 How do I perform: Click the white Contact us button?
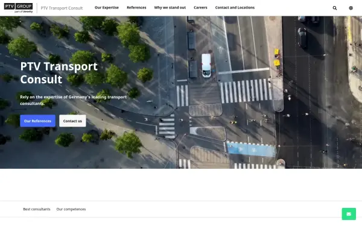[x=72, y=121]
